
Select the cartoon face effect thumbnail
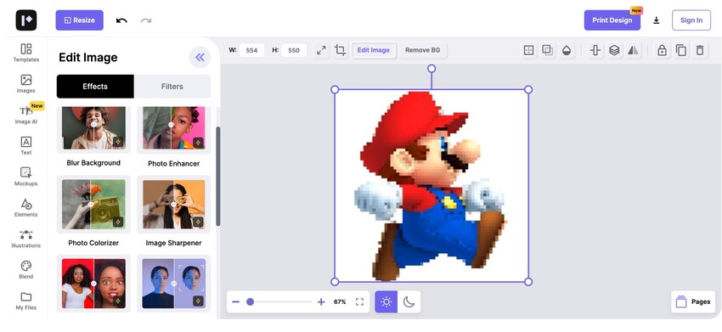click(93, 284)
